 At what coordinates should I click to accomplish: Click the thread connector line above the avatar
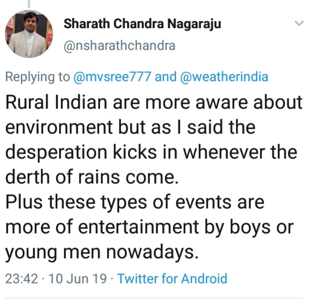(28, 4)
